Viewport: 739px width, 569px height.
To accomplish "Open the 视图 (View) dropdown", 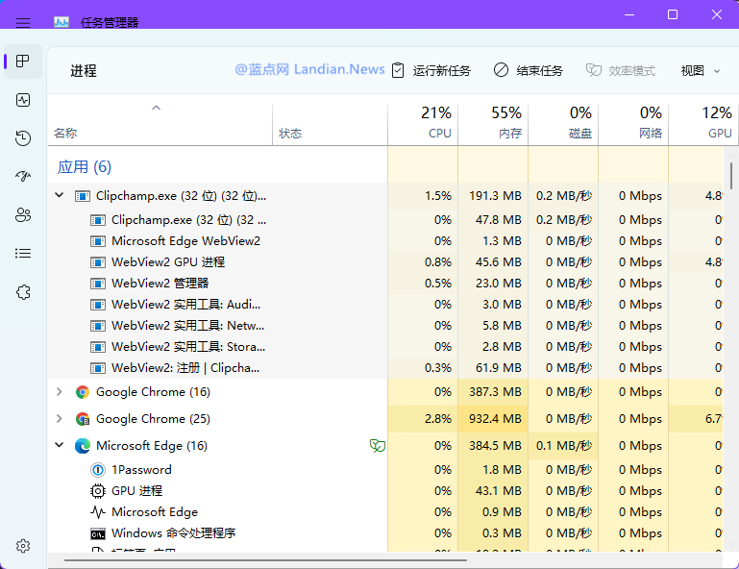I will (x=701, y=71).
